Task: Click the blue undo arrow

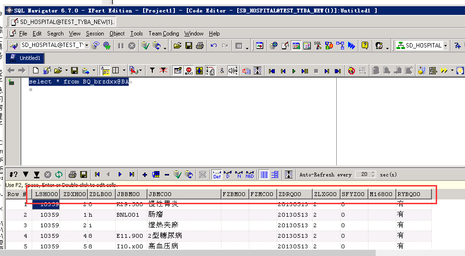Action: 213,46
